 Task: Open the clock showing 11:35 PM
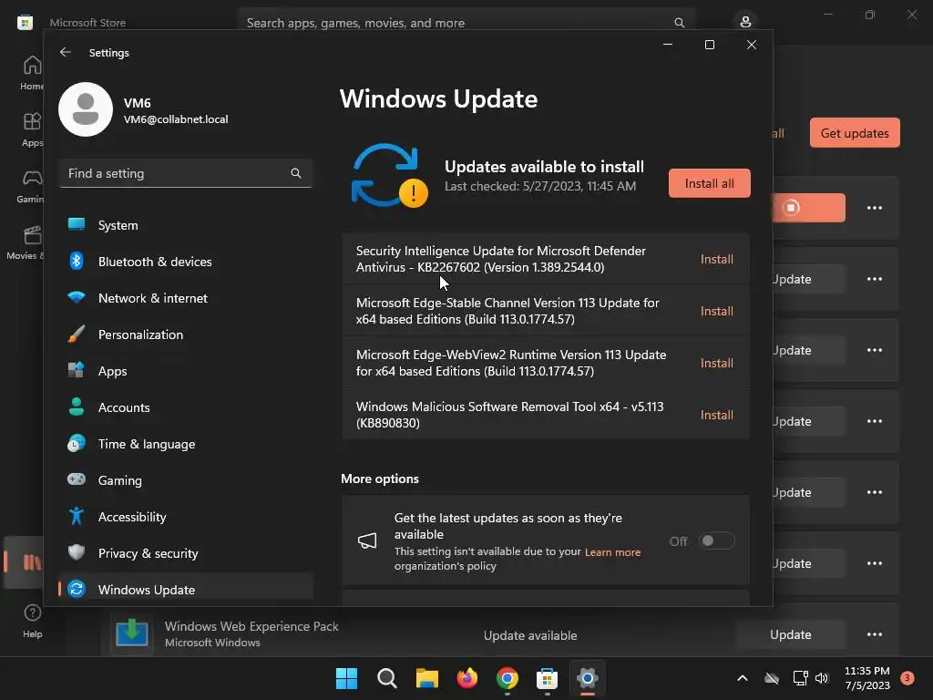(867, 678)
